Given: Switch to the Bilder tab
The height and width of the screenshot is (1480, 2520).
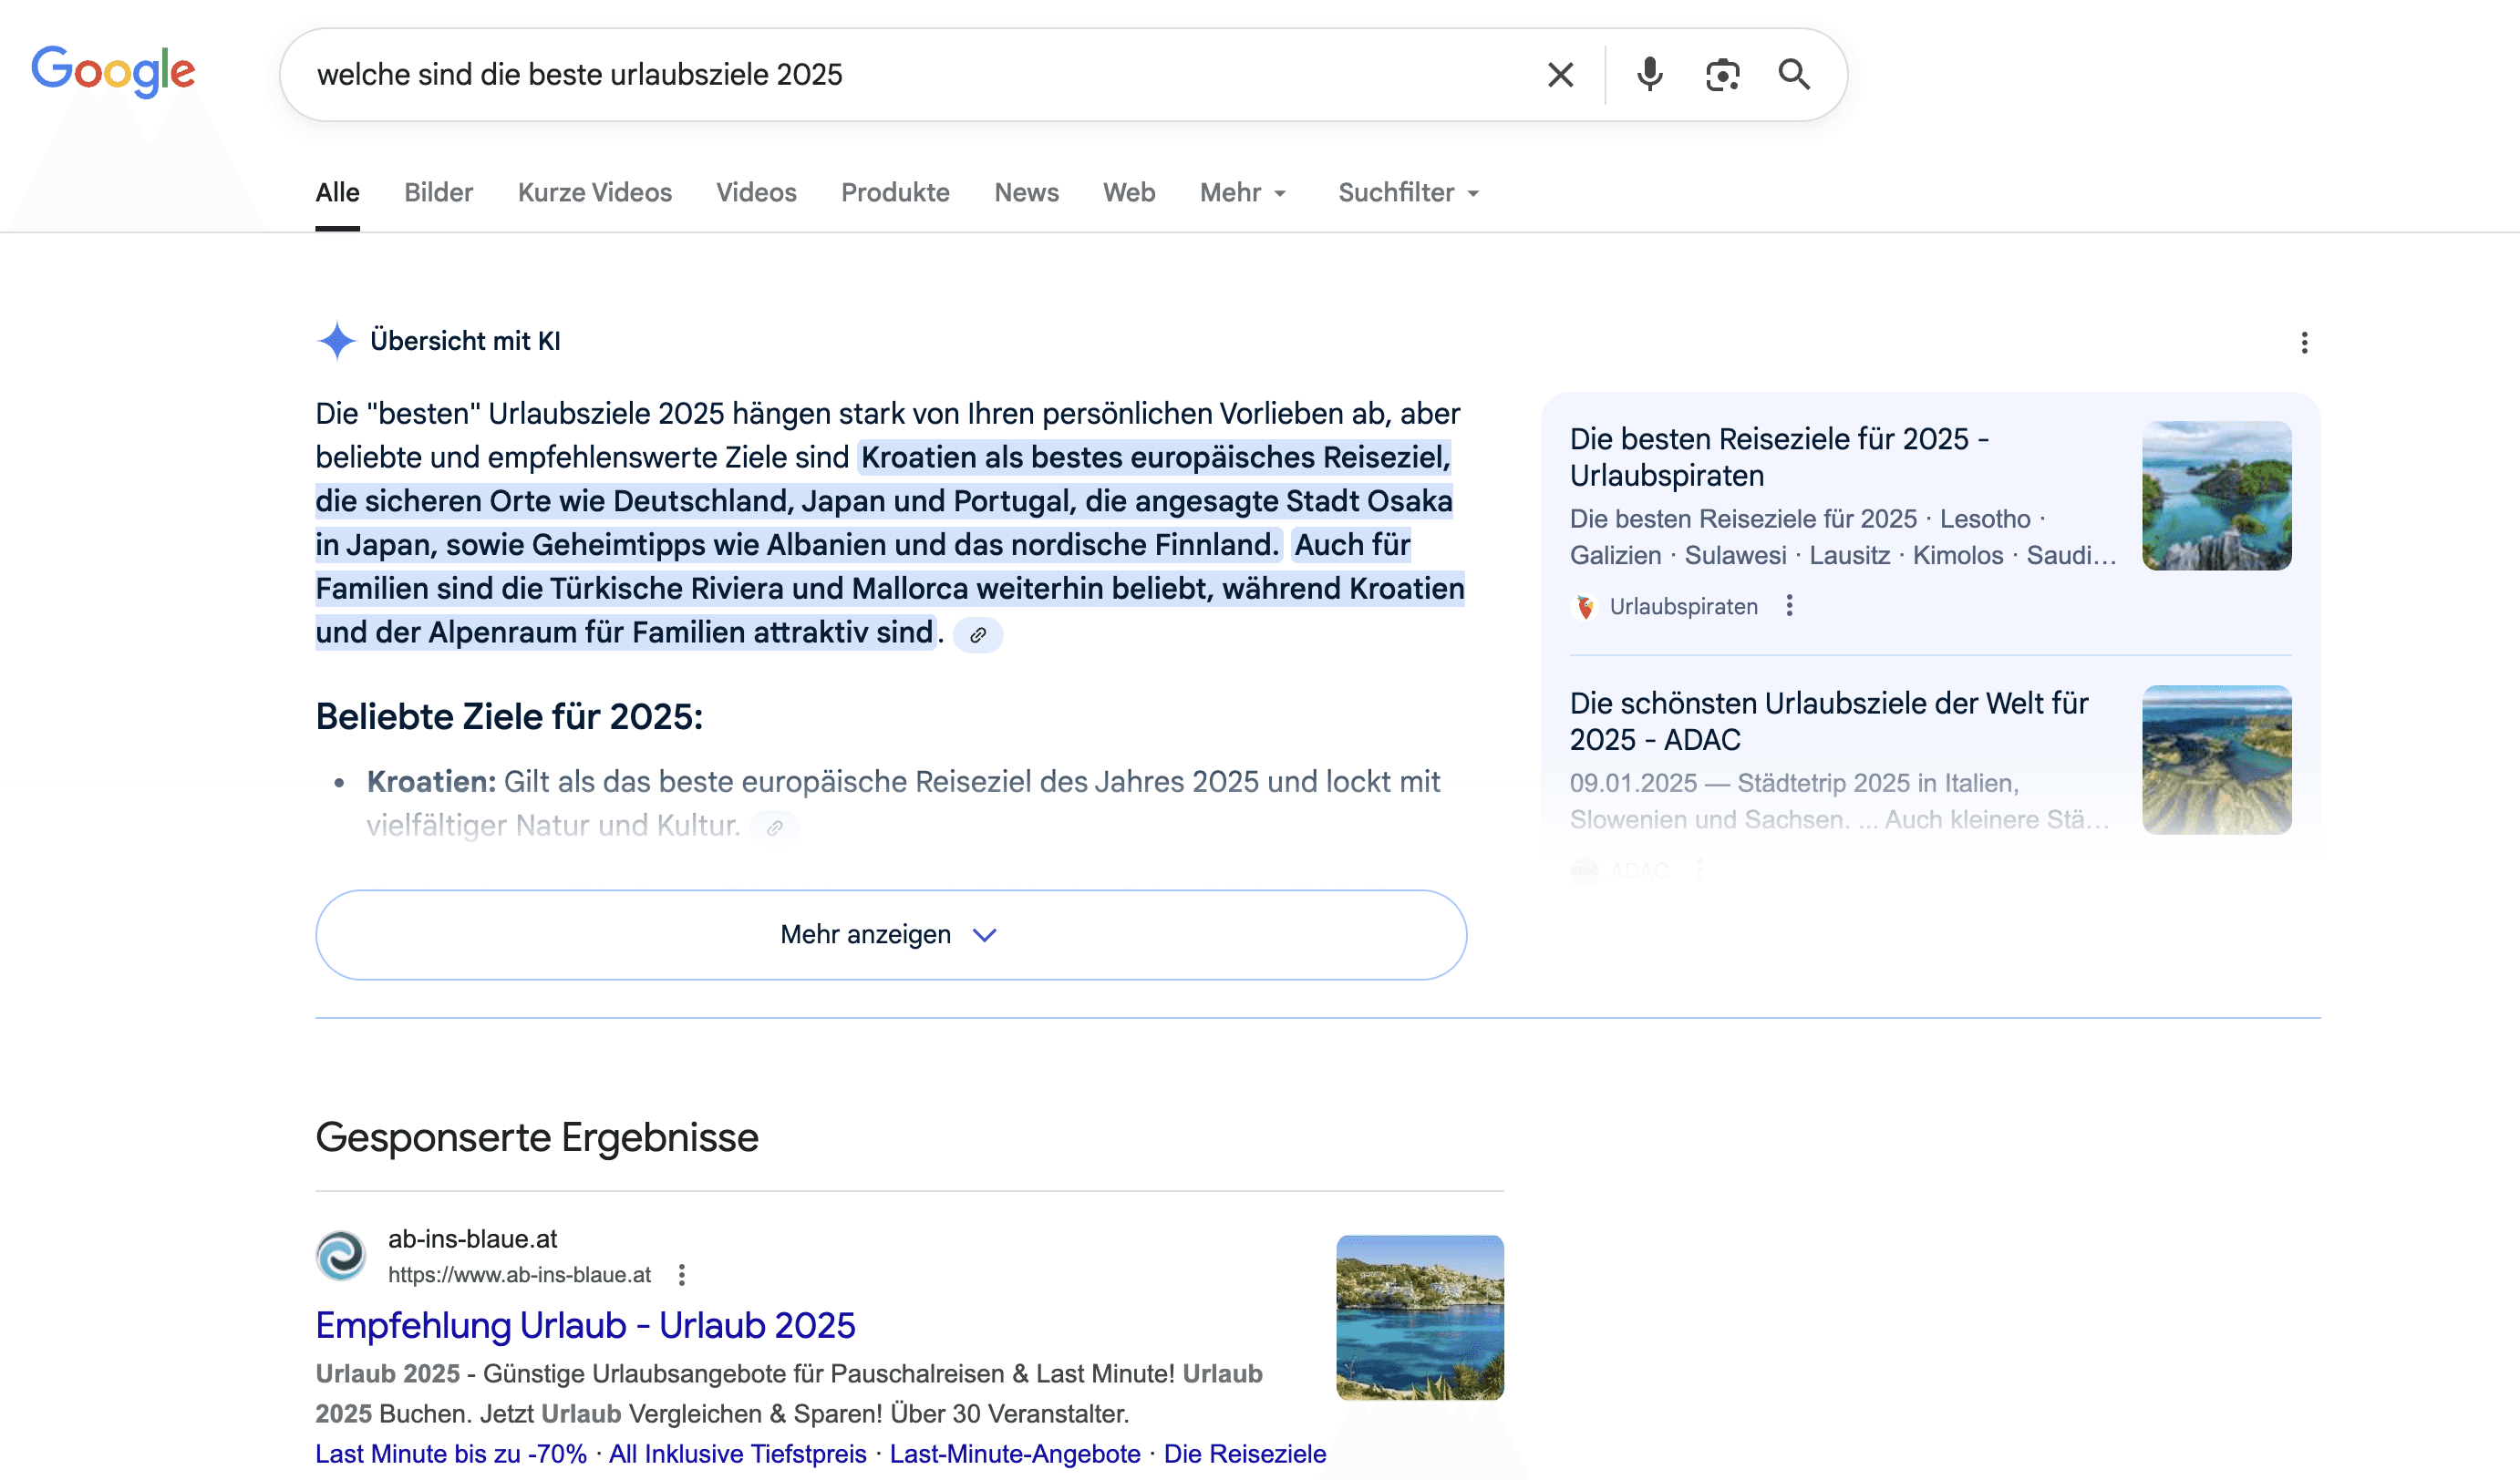Looking at the screenshot, I should click(x=438, y=193).
